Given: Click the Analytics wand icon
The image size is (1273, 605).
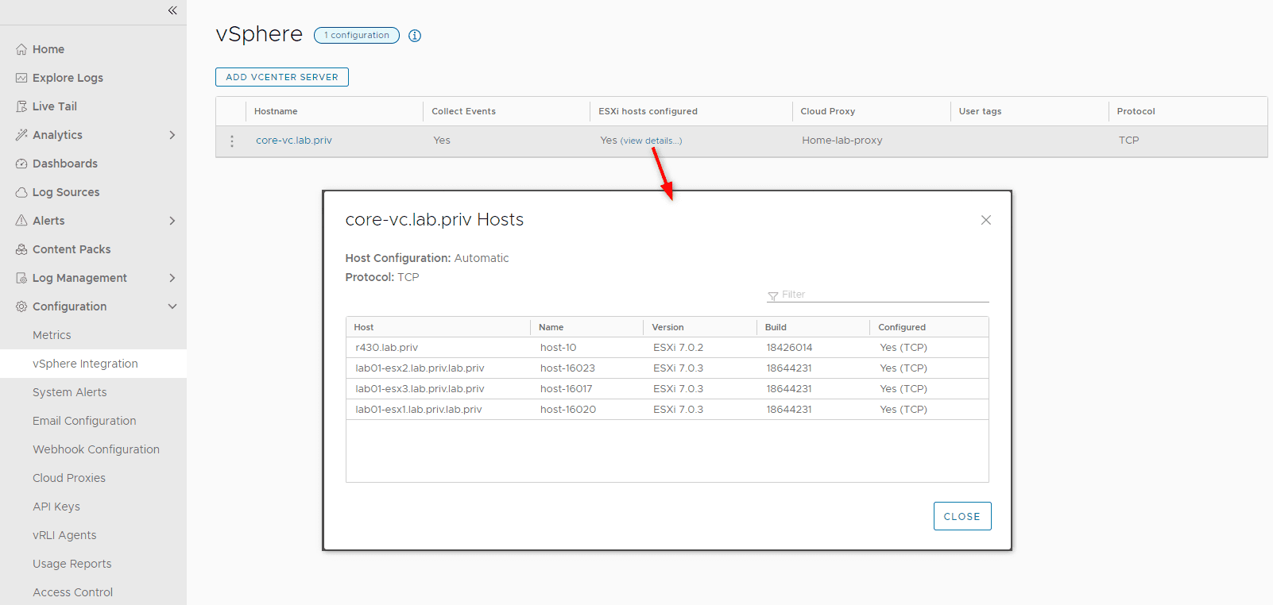Looking at the screenshot, I should 21,135.
